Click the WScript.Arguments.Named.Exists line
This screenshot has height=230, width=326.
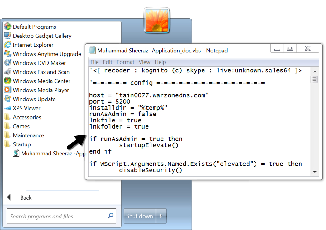195,164
